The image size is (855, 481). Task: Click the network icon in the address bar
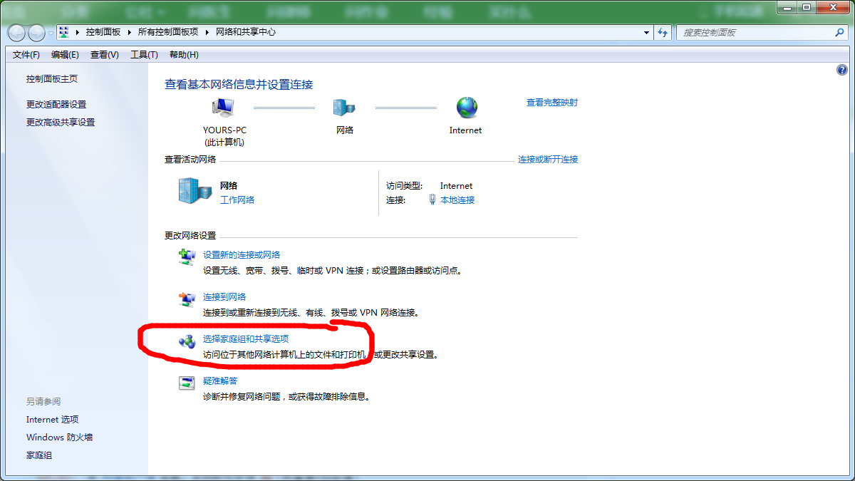tap(63, 32)
